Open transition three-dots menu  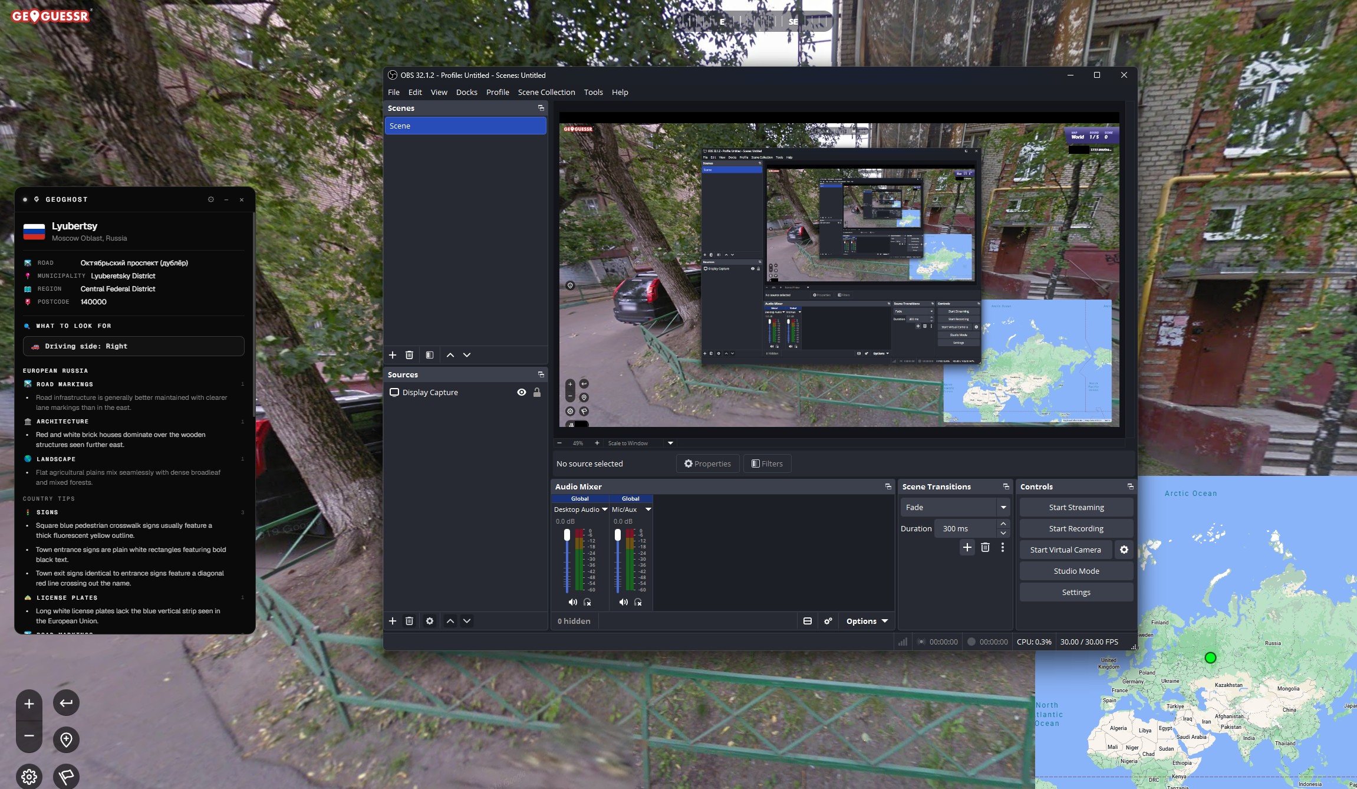[x=1003, y=547]
